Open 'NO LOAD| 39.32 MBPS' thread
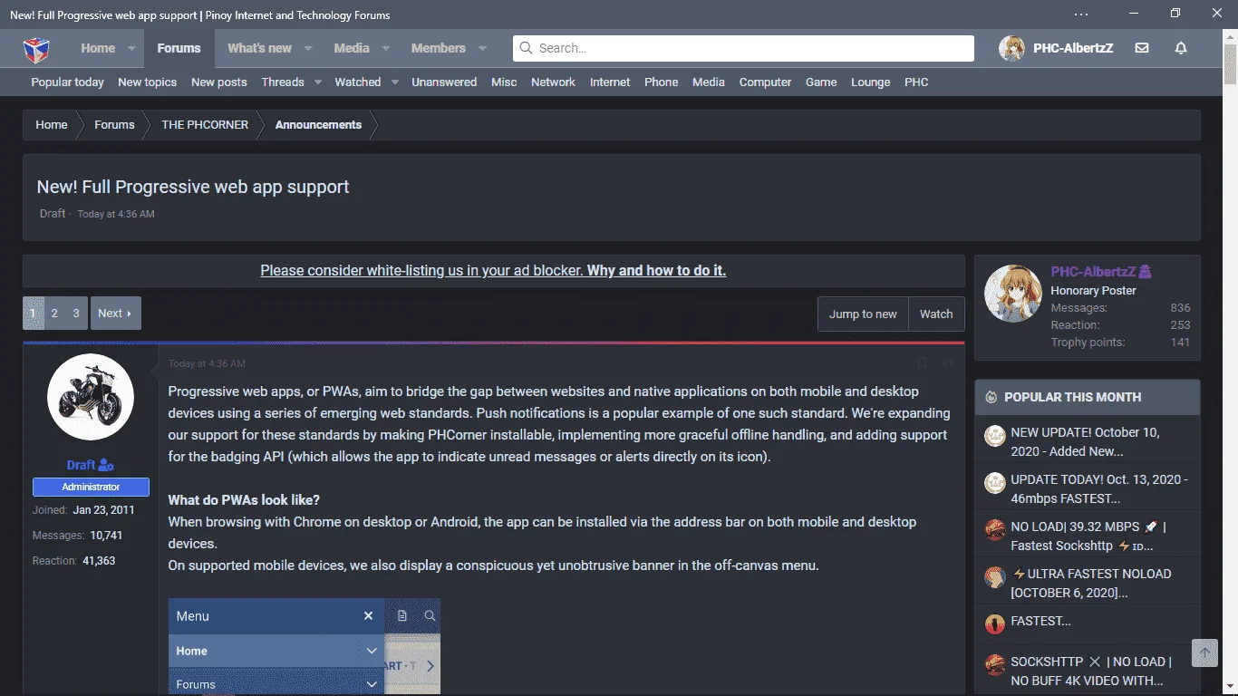 click(1088, 536)
